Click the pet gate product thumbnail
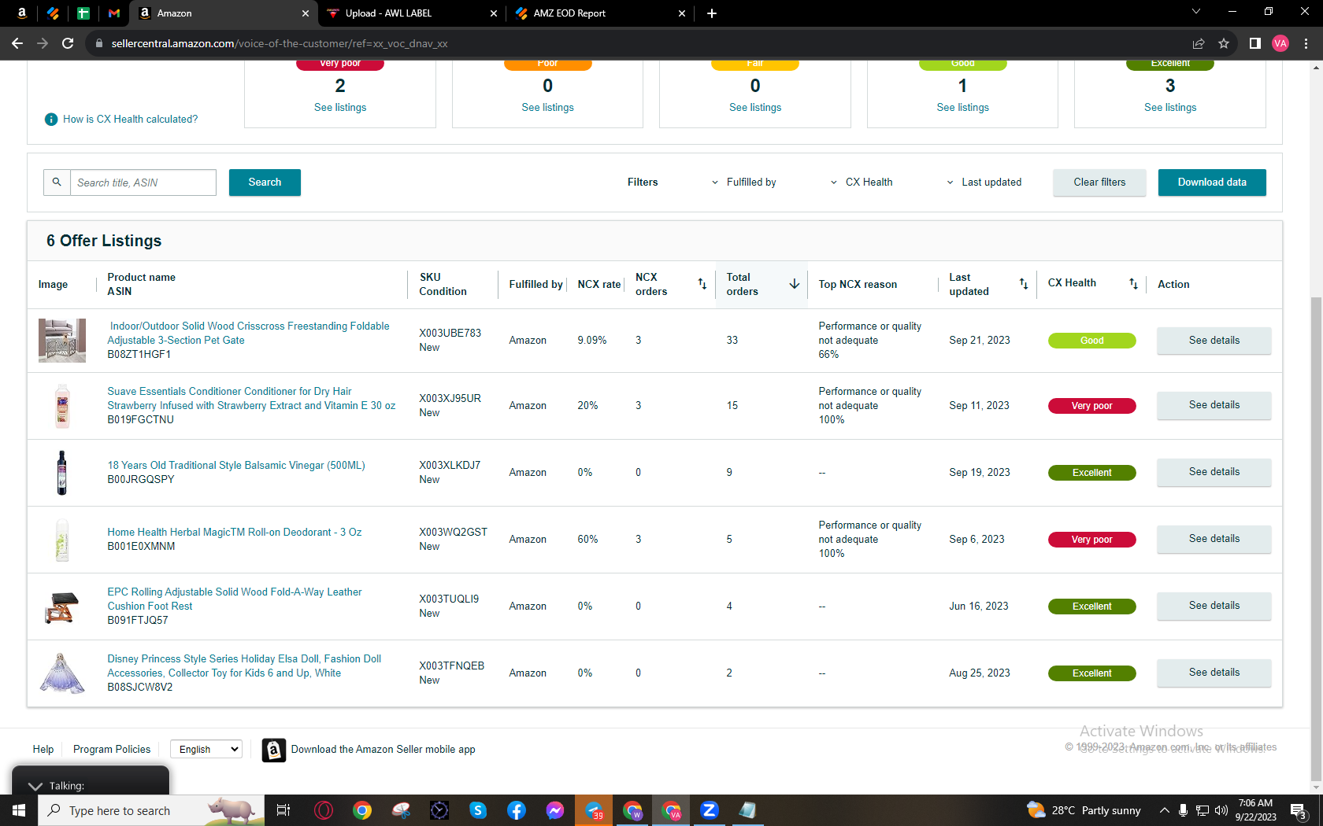This screenshot has height=826, width=1323. [62, 341]
